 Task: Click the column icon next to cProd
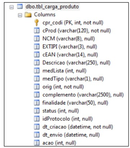click(x=36, y=31)
